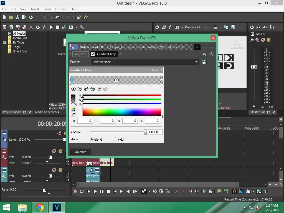Open the Tools menu
The image size is (284, 213).
coord(47,9)
